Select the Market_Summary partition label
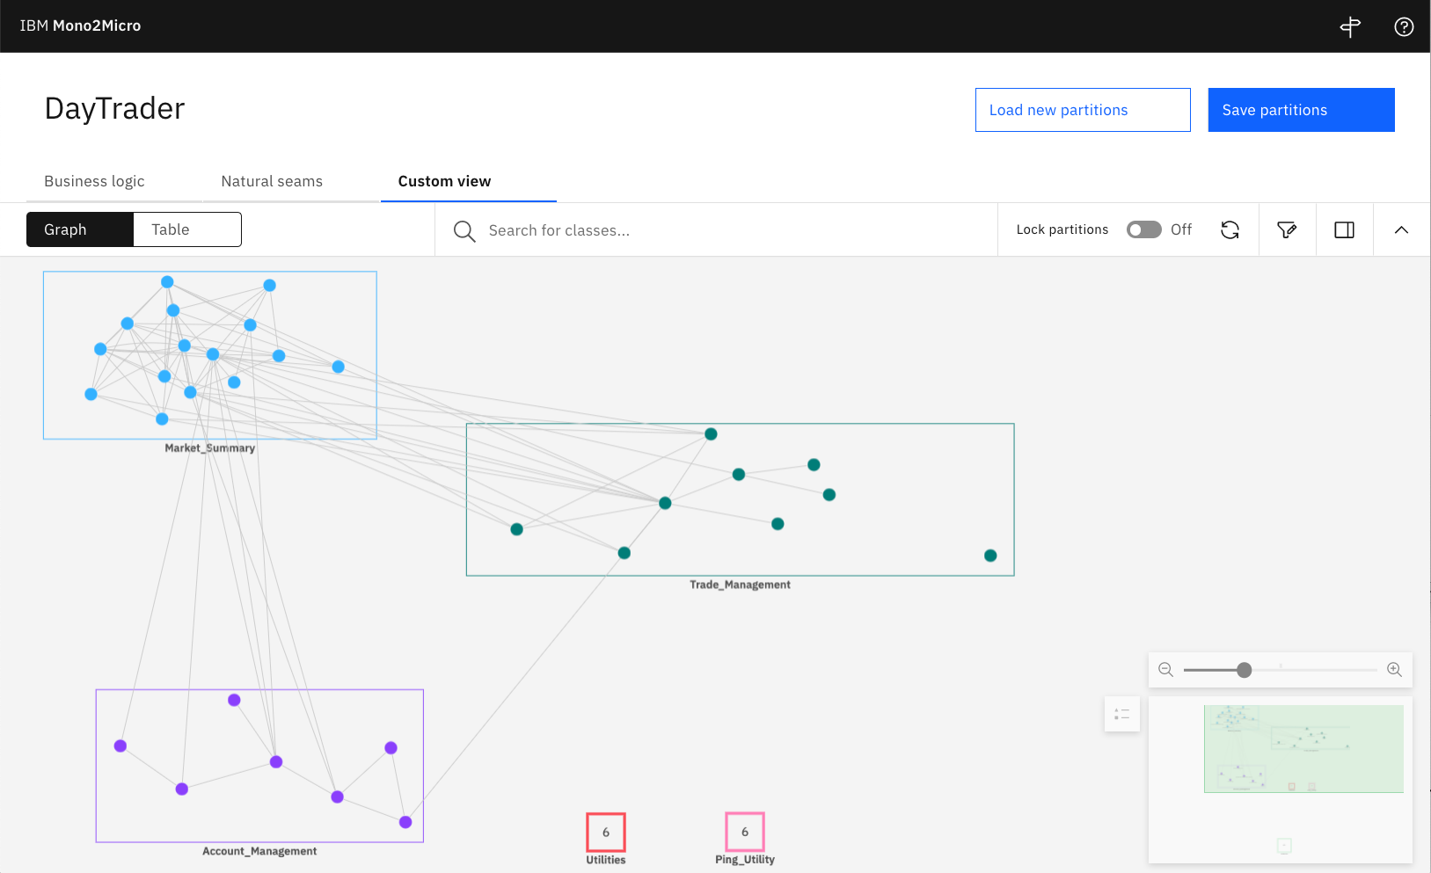 pos(210,448)
